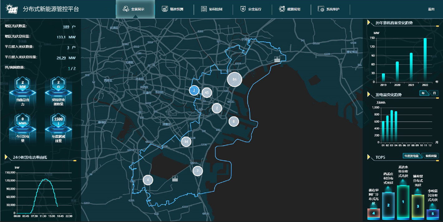Click the 协同控制 sliders icon
The height and width of the screenshot is (222, 443).
(204, 9)
